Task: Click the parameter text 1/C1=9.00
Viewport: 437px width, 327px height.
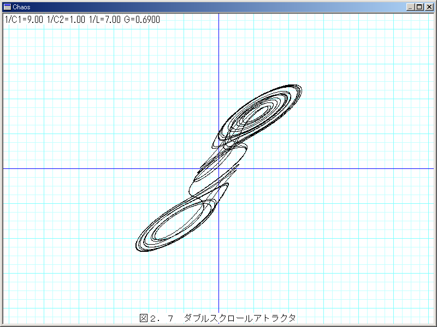Action: pos(24,20)
